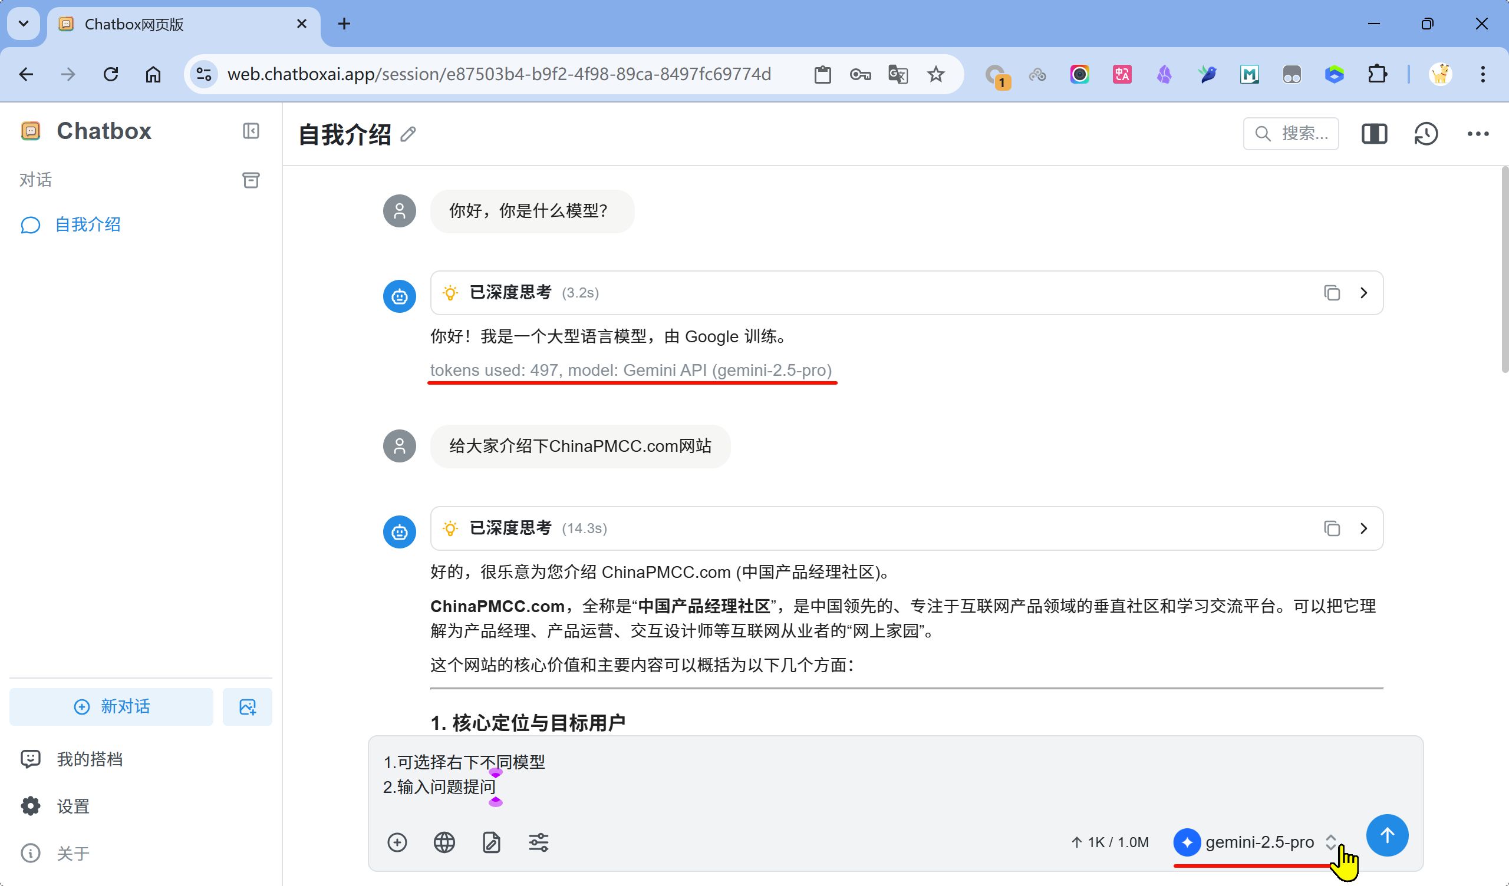
Task: Open the conversation history clock icon
Action: 1426,134
